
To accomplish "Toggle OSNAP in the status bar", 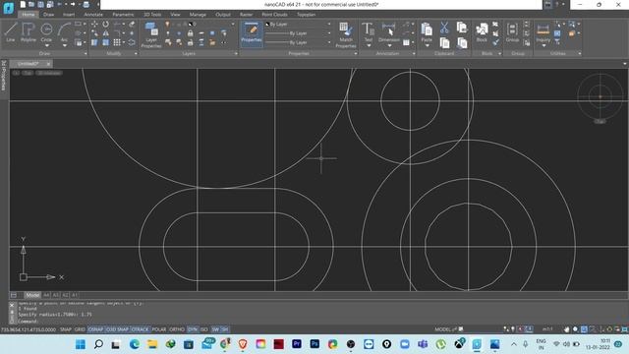I will click(95, 329).
